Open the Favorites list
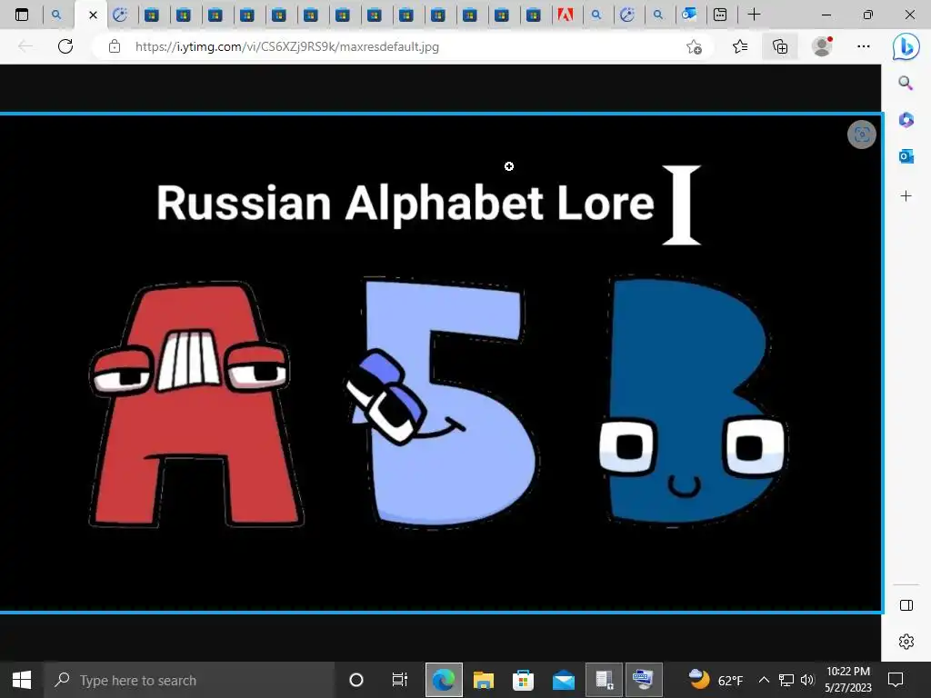 [740, 46]
